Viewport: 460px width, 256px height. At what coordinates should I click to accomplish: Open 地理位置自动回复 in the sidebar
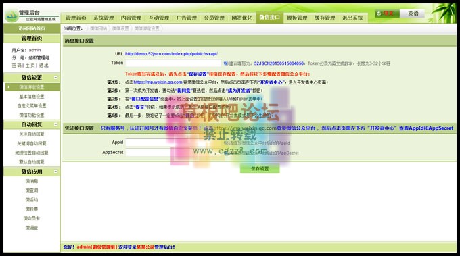32,153
